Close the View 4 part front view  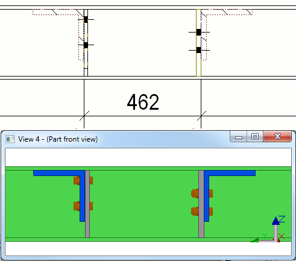click(277, 137)
